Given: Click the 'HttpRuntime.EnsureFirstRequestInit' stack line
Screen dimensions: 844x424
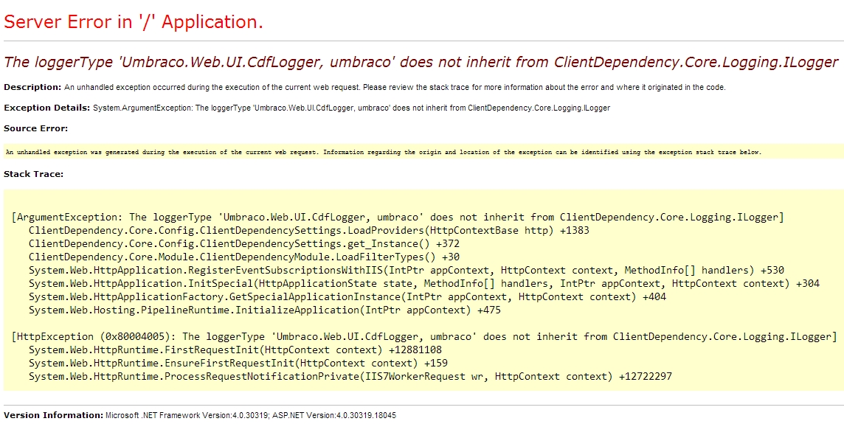Looking at the screenshot, I should click(238, 364).
